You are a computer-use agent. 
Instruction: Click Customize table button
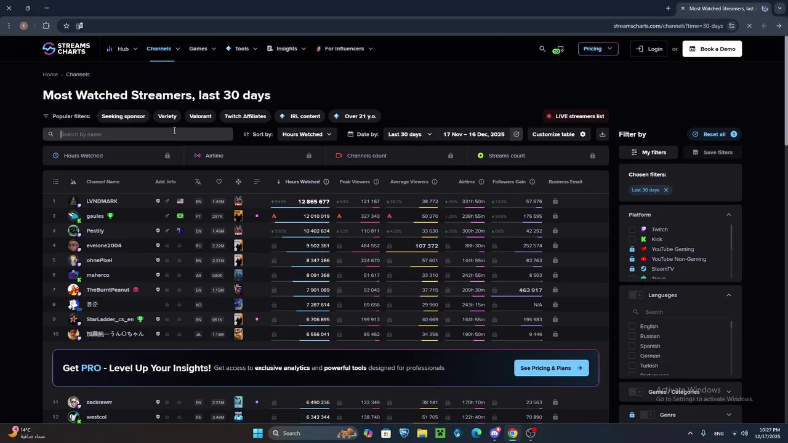pyautogui.click(x=559, y=134)
